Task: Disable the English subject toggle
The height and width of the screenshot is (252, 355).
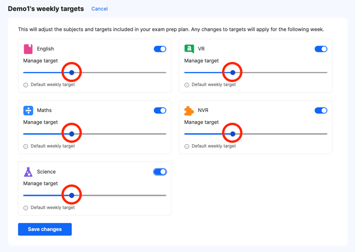Action: pyautogui.click(x=160, y=49)
